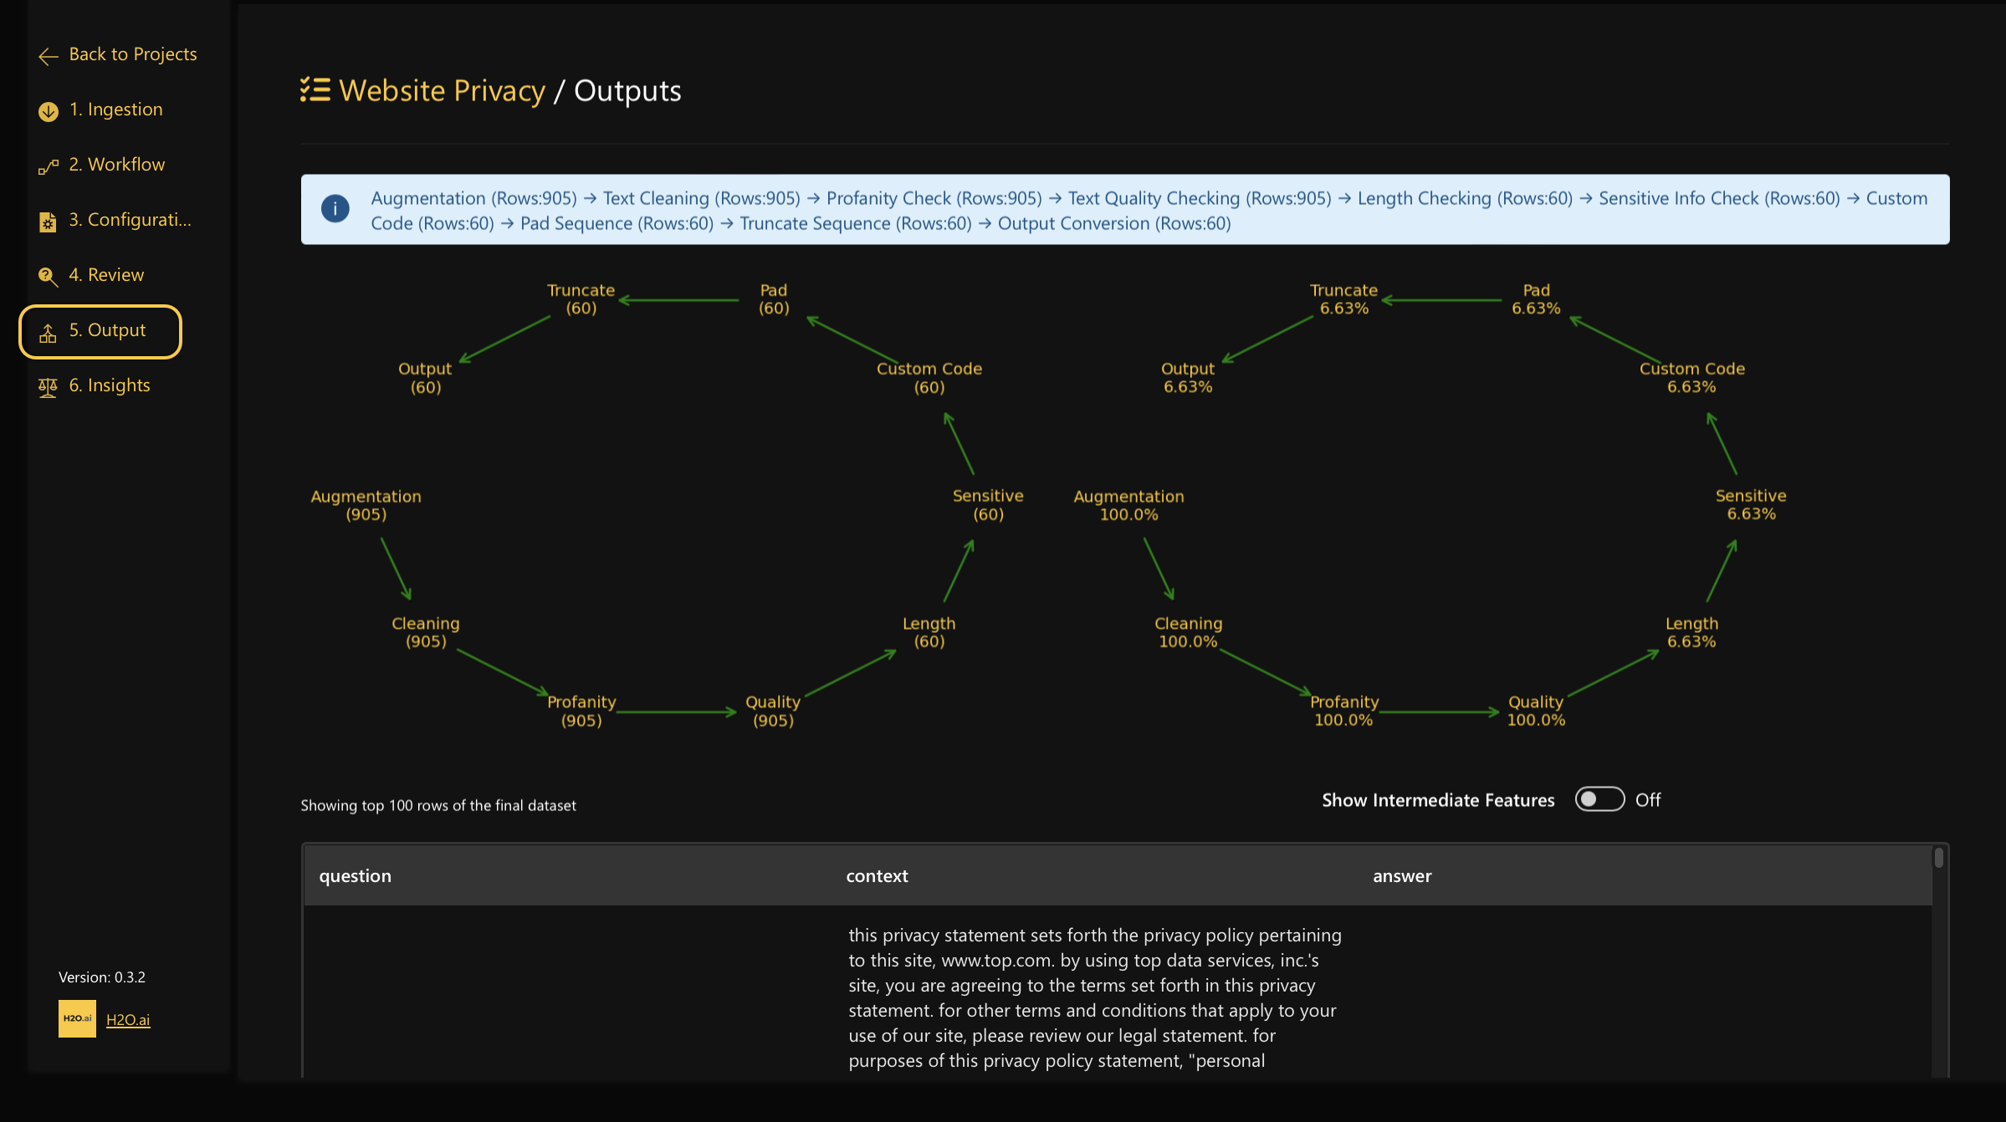Click the H2O.ai link
The image size is (2006, 1122).
coord(128,1019)
